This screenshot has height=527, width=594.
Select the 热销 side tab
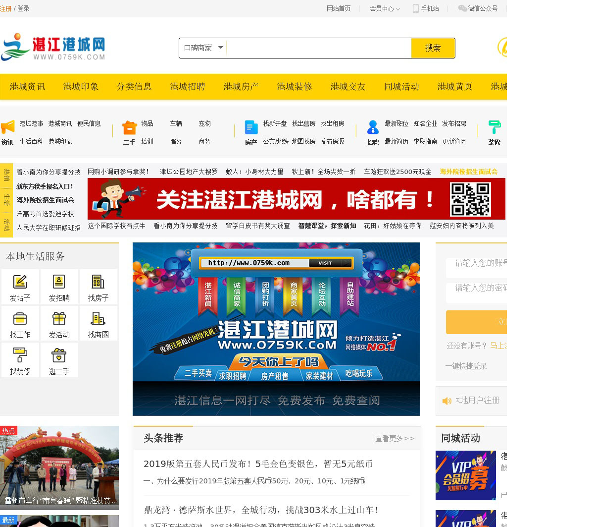[6, 175]
